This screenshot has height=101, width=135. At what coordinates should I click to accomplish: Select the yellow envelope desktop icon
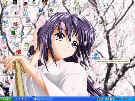tap(85, 4)
